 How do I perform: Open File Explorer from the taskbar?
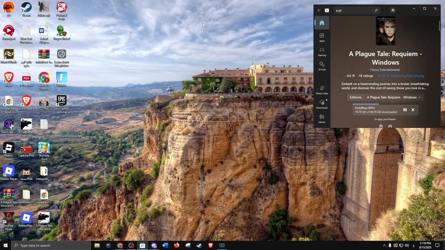(x=97, y=245)
